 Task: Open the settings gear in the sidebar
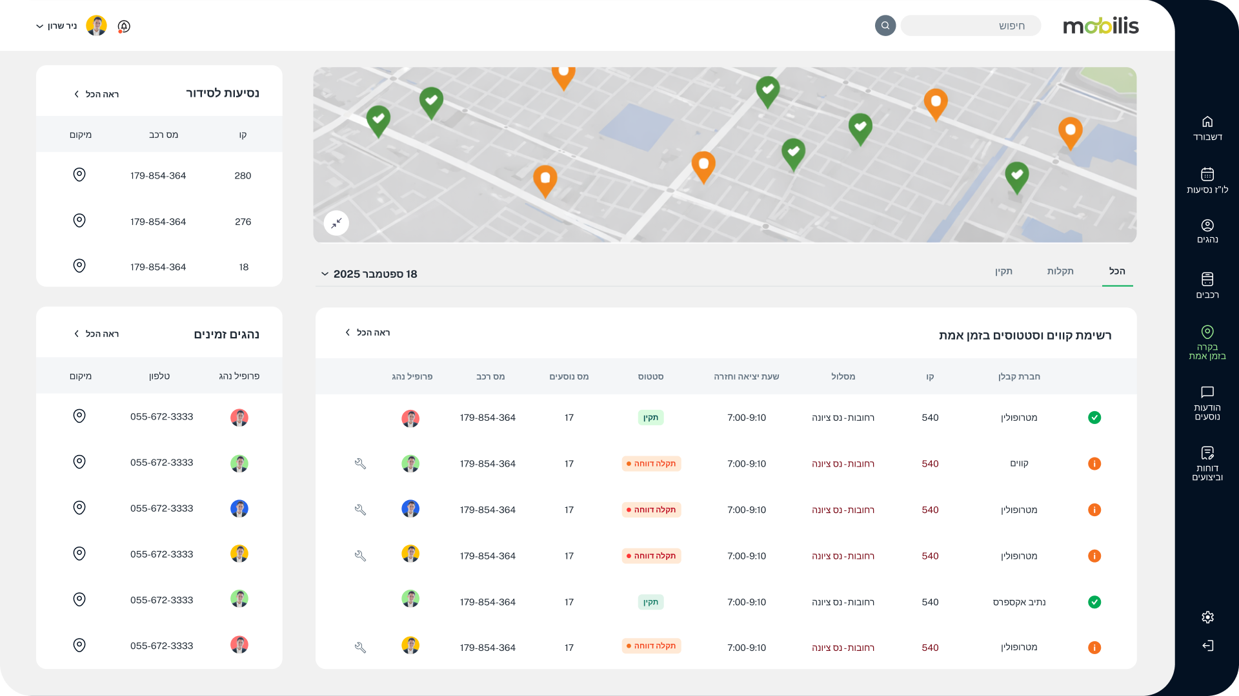(x=1207, y=617)
